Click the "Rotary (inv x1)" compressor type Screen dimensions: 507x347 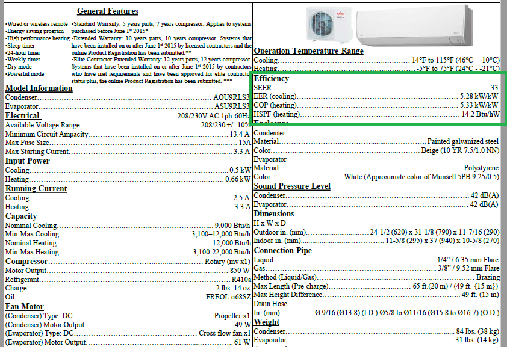coord(228,262)
